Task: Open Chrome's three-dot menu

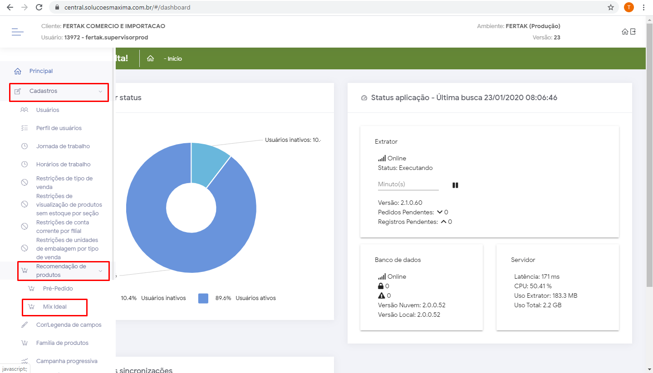Action: (643, 8)
